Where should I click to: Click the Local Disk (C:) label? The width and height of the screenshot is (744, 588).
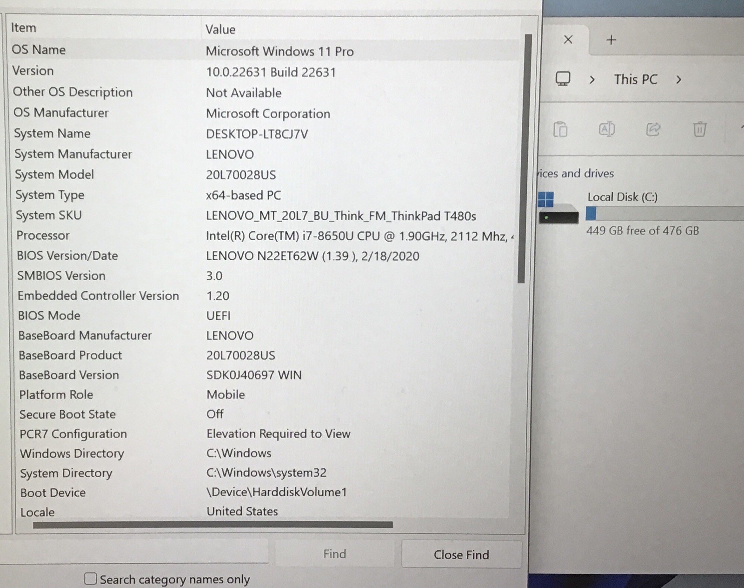[622, 197]
